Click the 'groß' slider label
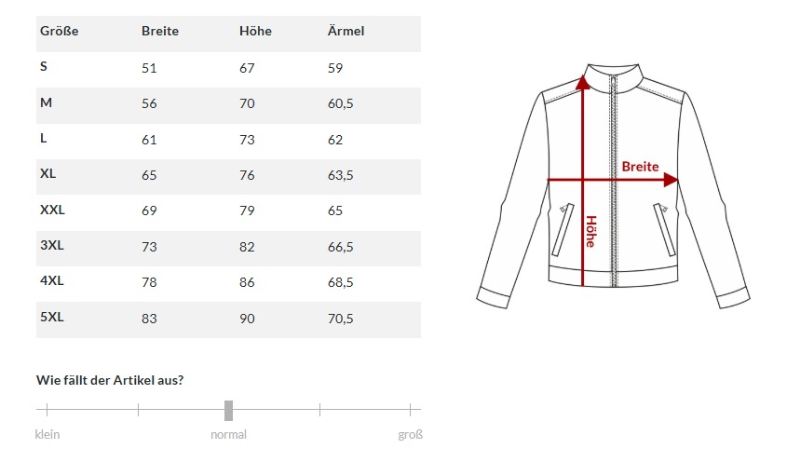The height and width of the screenshot is (462, 787). pyautogui.click(x=410, y=435)
